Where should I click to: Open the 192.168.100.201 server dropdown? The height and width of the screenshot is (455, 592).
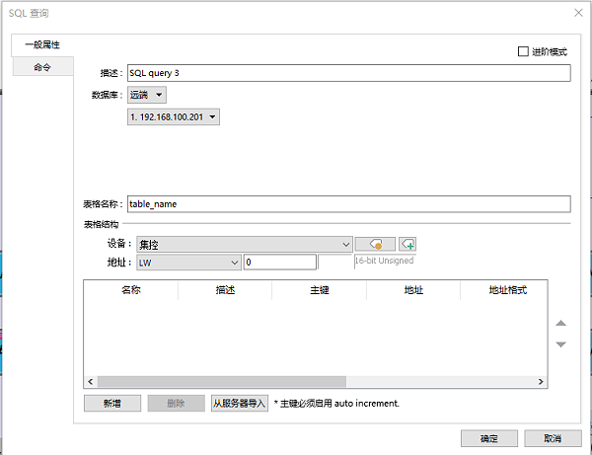point(174,117)
